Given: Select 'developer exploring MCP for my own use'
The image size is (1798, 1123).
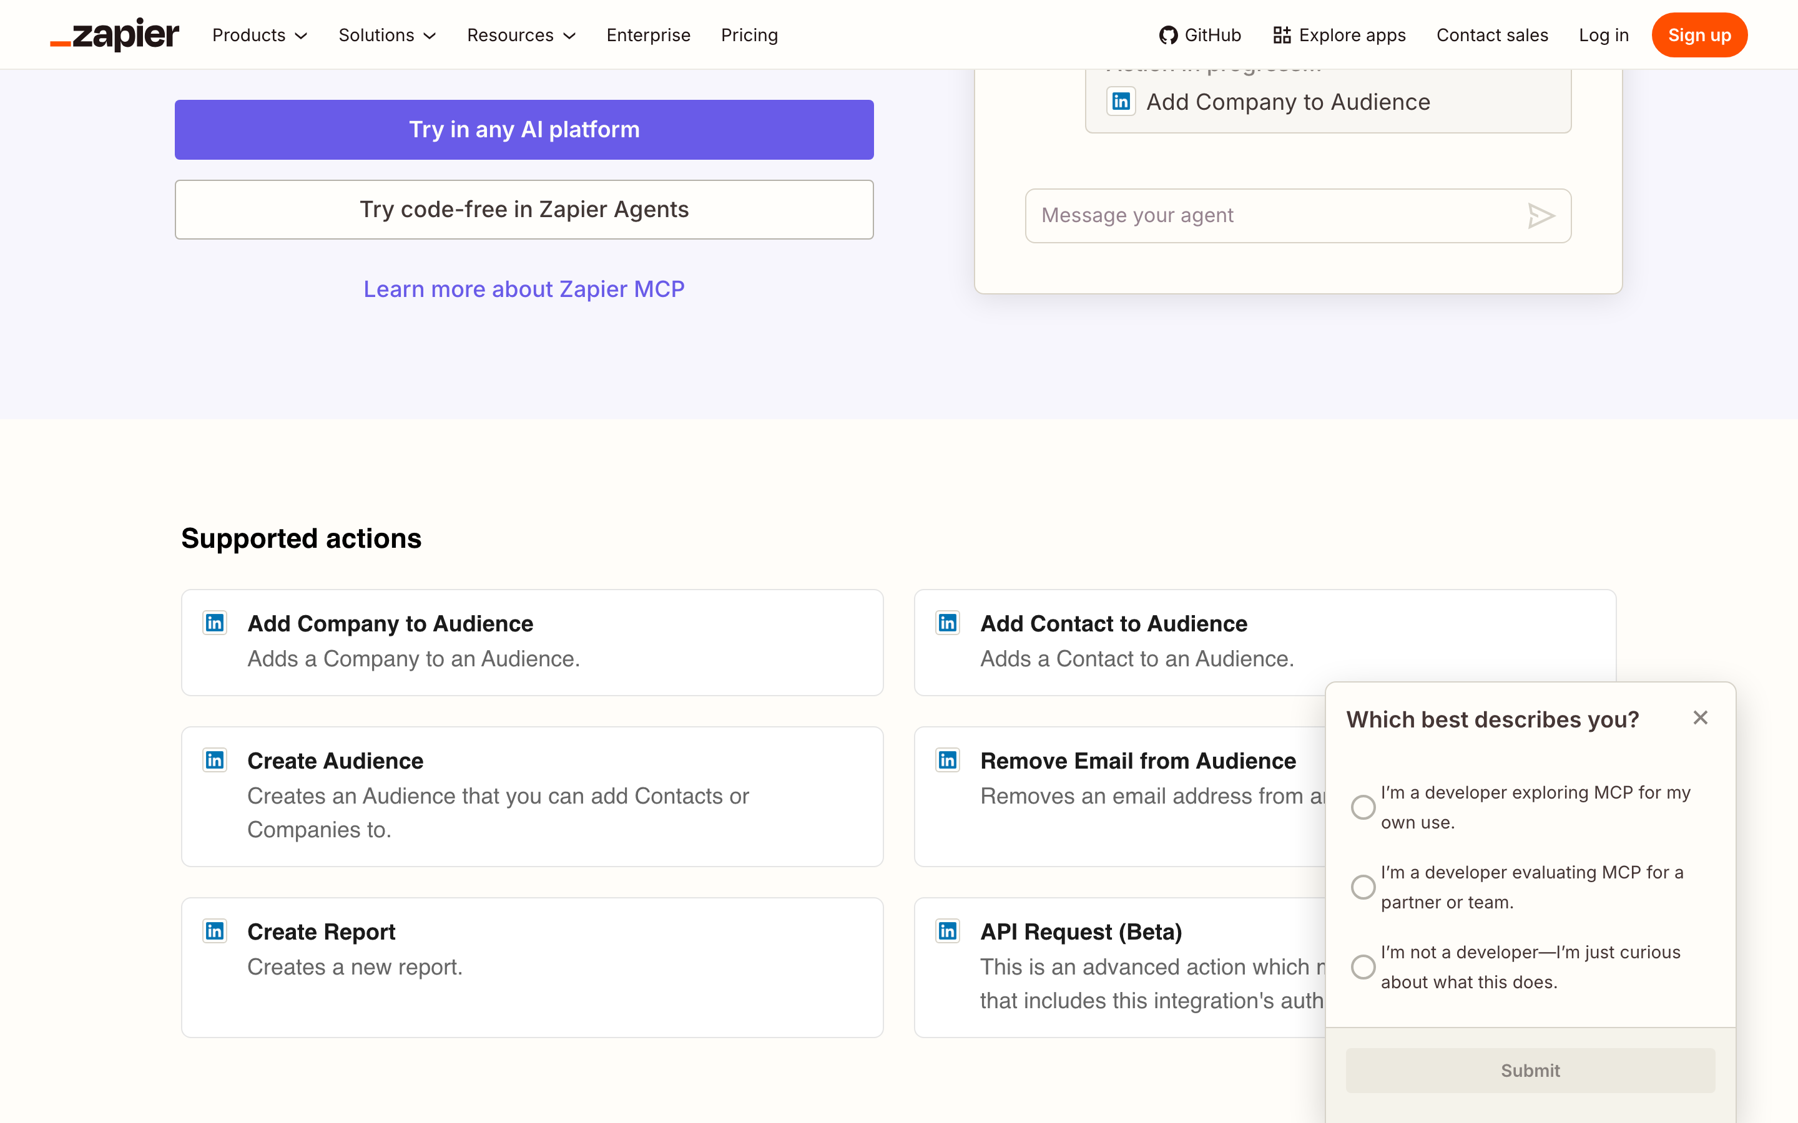Looking at the screenshot, I should pos(1363,807).
